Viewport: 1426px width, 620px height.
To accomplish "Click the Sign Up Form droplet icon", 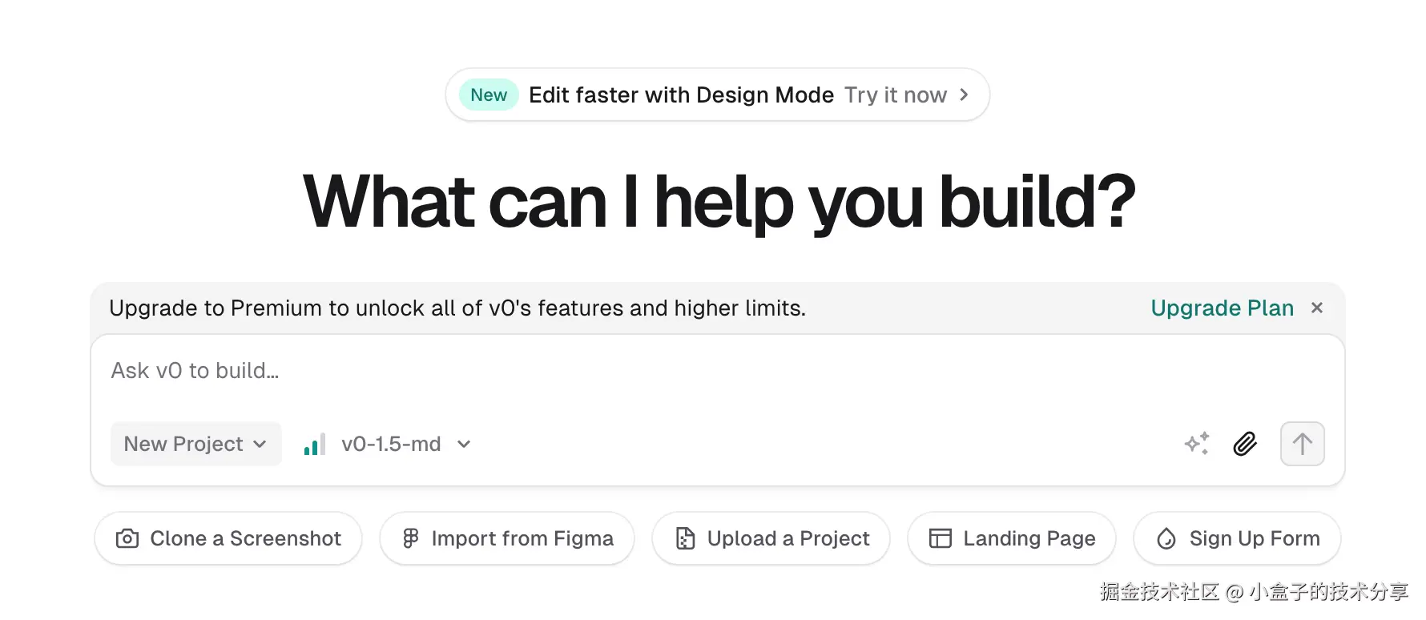I will (x=1166, y=538).
